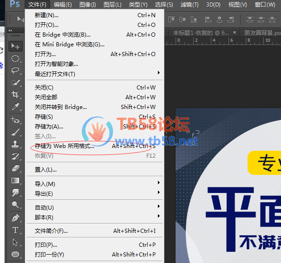Choose 存储(S) menu item
Viewport: 281px width, 263px height.
(x=94, y=116)
